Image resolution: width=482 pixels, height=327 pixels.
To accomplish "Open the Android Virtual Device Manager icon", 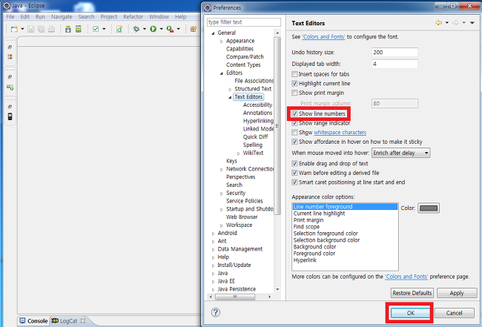I will click(x=79, y=29).
